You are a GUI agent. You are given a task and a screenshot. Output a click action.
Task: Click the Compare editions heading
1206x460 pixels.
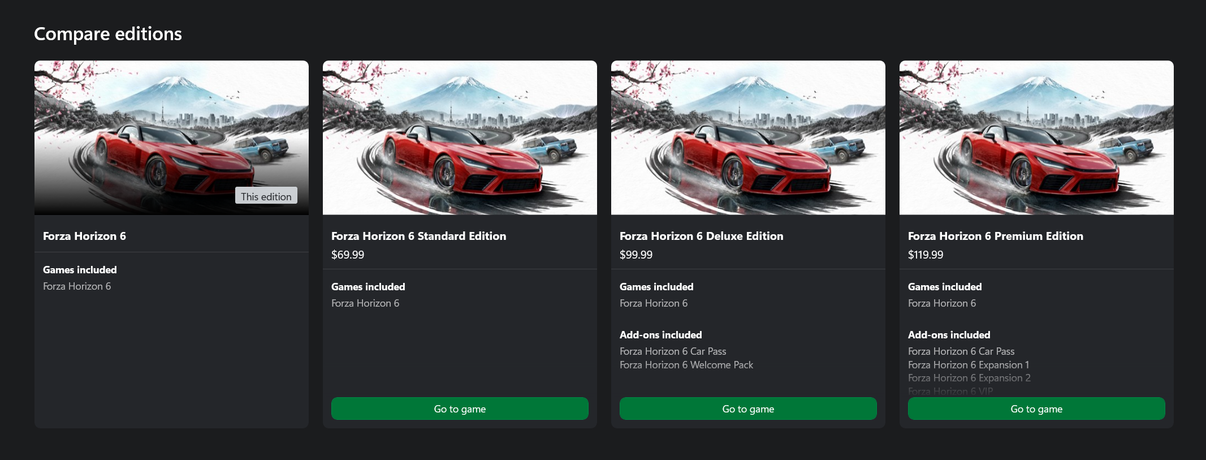click(x=108, y=34)
